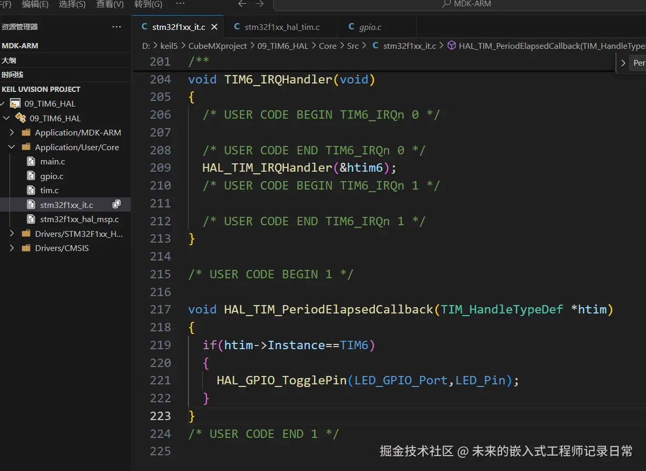Screen dimensions: 646x471
Task: Click HAL_GPIO_TogglePin on line 221
Action: point(282,380)
